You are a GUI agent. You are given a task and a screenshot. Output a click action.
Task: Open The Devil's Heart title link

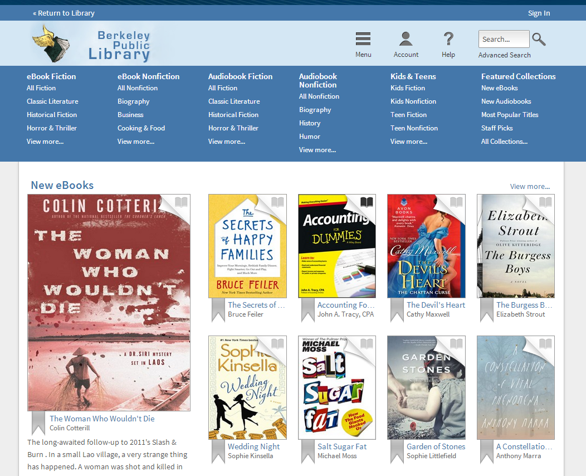tap(436, 305)
